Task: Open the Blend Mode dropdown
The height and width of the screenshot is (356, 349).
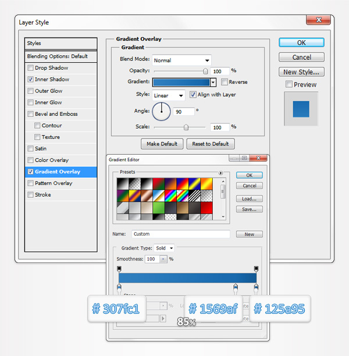Action: tap(181, 60)
